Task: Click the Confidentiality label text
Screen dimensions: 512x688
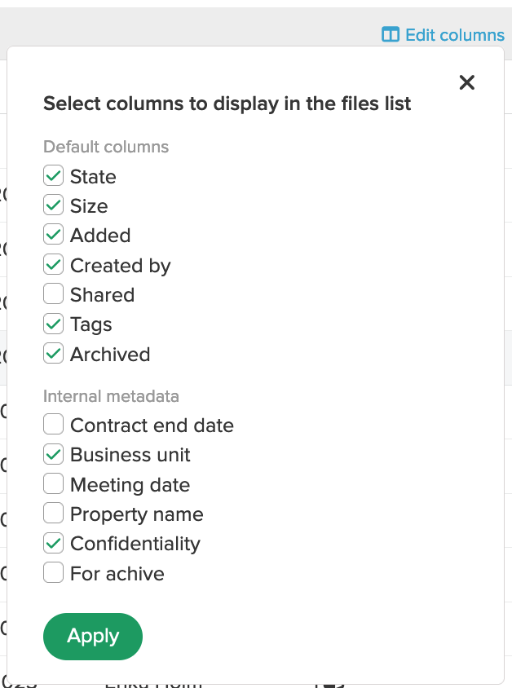Action: pyautogui.click(x=135, y=544)
